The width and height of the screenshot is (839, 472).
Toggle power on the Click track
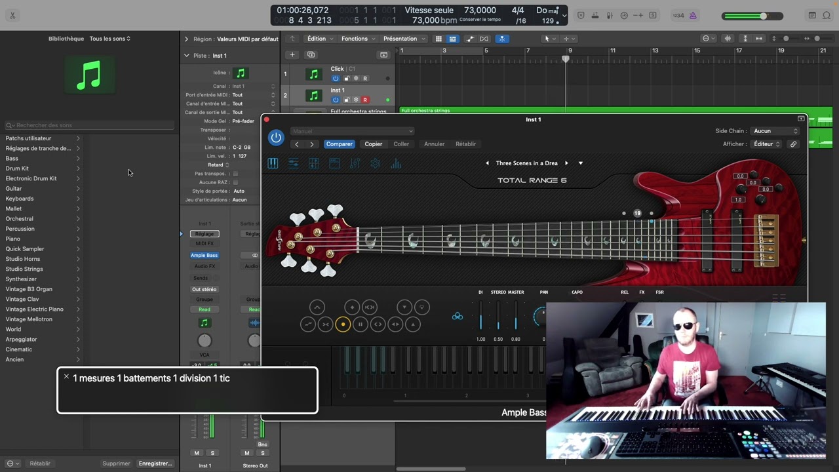[x=336, y=79]
